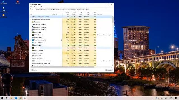The height and width of the screenshot is (100, 179).
Task: Open Google Chrome from the taskbar
Action: pyautogui.click(x=20, y=98)
